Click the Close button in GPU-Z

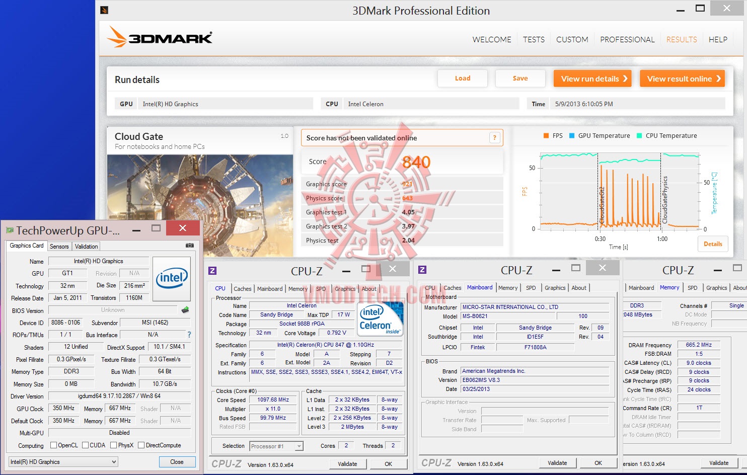(177, 462)
